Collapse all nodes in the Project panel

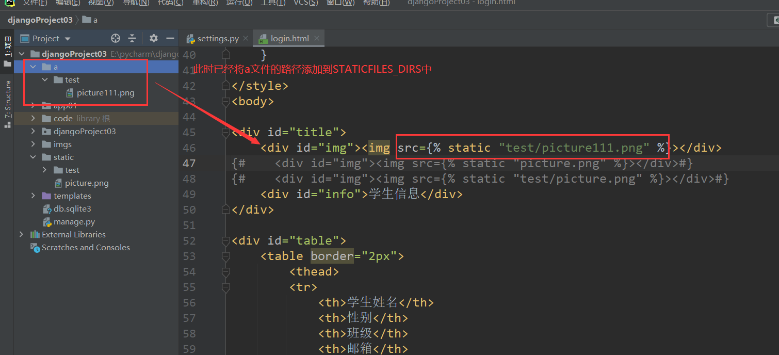click(x=132, y=38)
